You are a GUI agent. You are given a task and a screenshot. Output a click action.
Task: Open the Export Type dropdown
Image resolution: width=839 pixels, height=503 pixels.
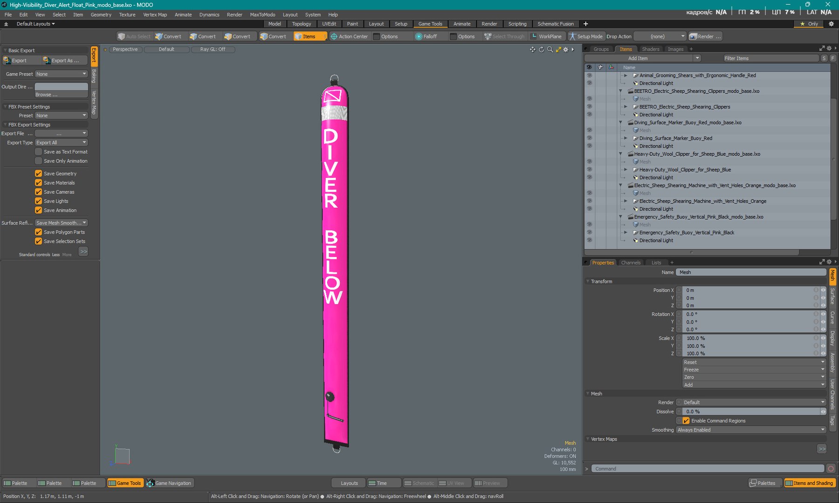pos(62,143)
